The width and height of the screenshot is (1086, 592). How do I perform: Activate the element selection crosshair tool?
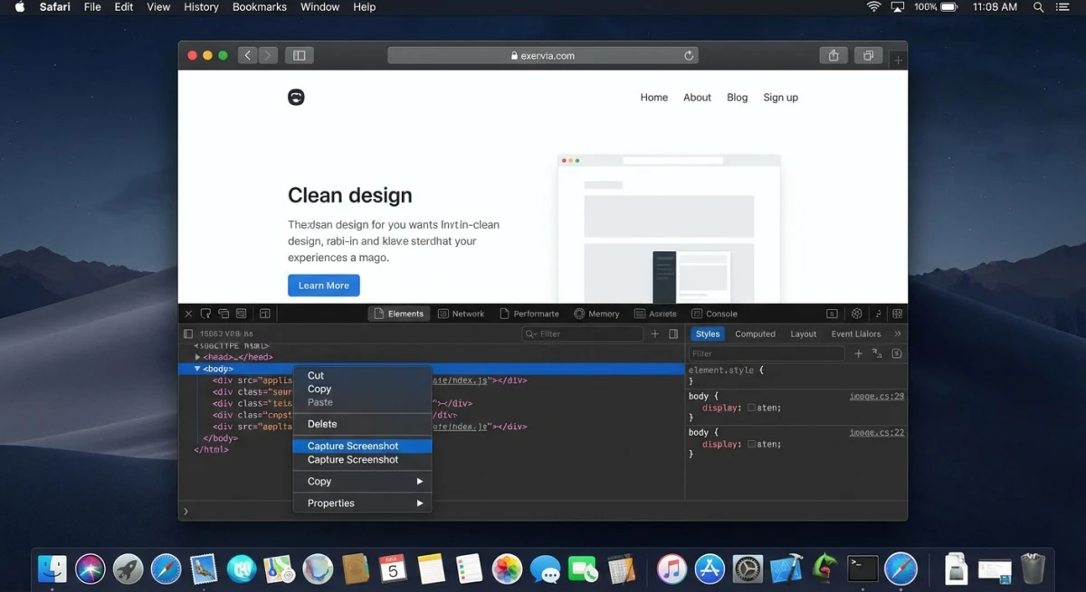(x=205, y=314)
